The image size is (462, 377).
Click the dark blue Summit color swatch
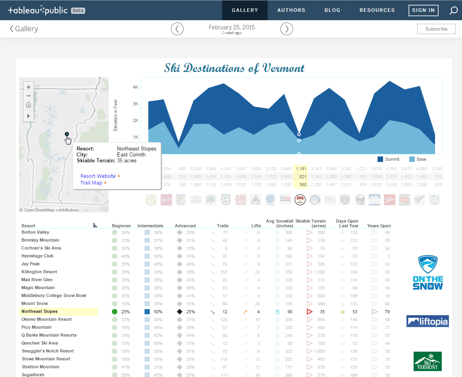pyautogui.click(x=380, y=159)
